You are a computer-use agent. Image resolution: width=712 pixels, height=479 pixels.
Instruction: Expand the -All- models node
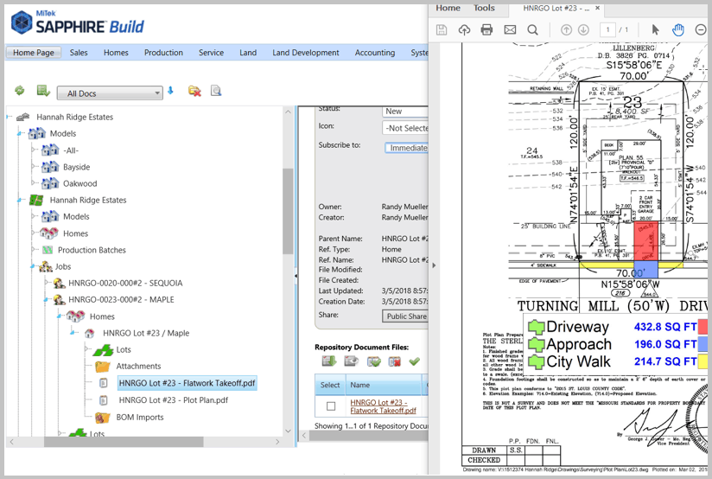click(x=34, y=150)
